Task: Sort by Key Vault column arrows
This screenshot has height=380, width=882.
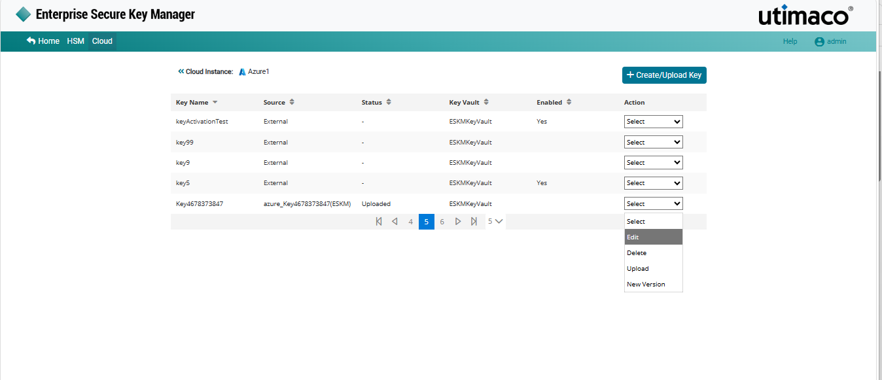Action: [x=486, y=102]
